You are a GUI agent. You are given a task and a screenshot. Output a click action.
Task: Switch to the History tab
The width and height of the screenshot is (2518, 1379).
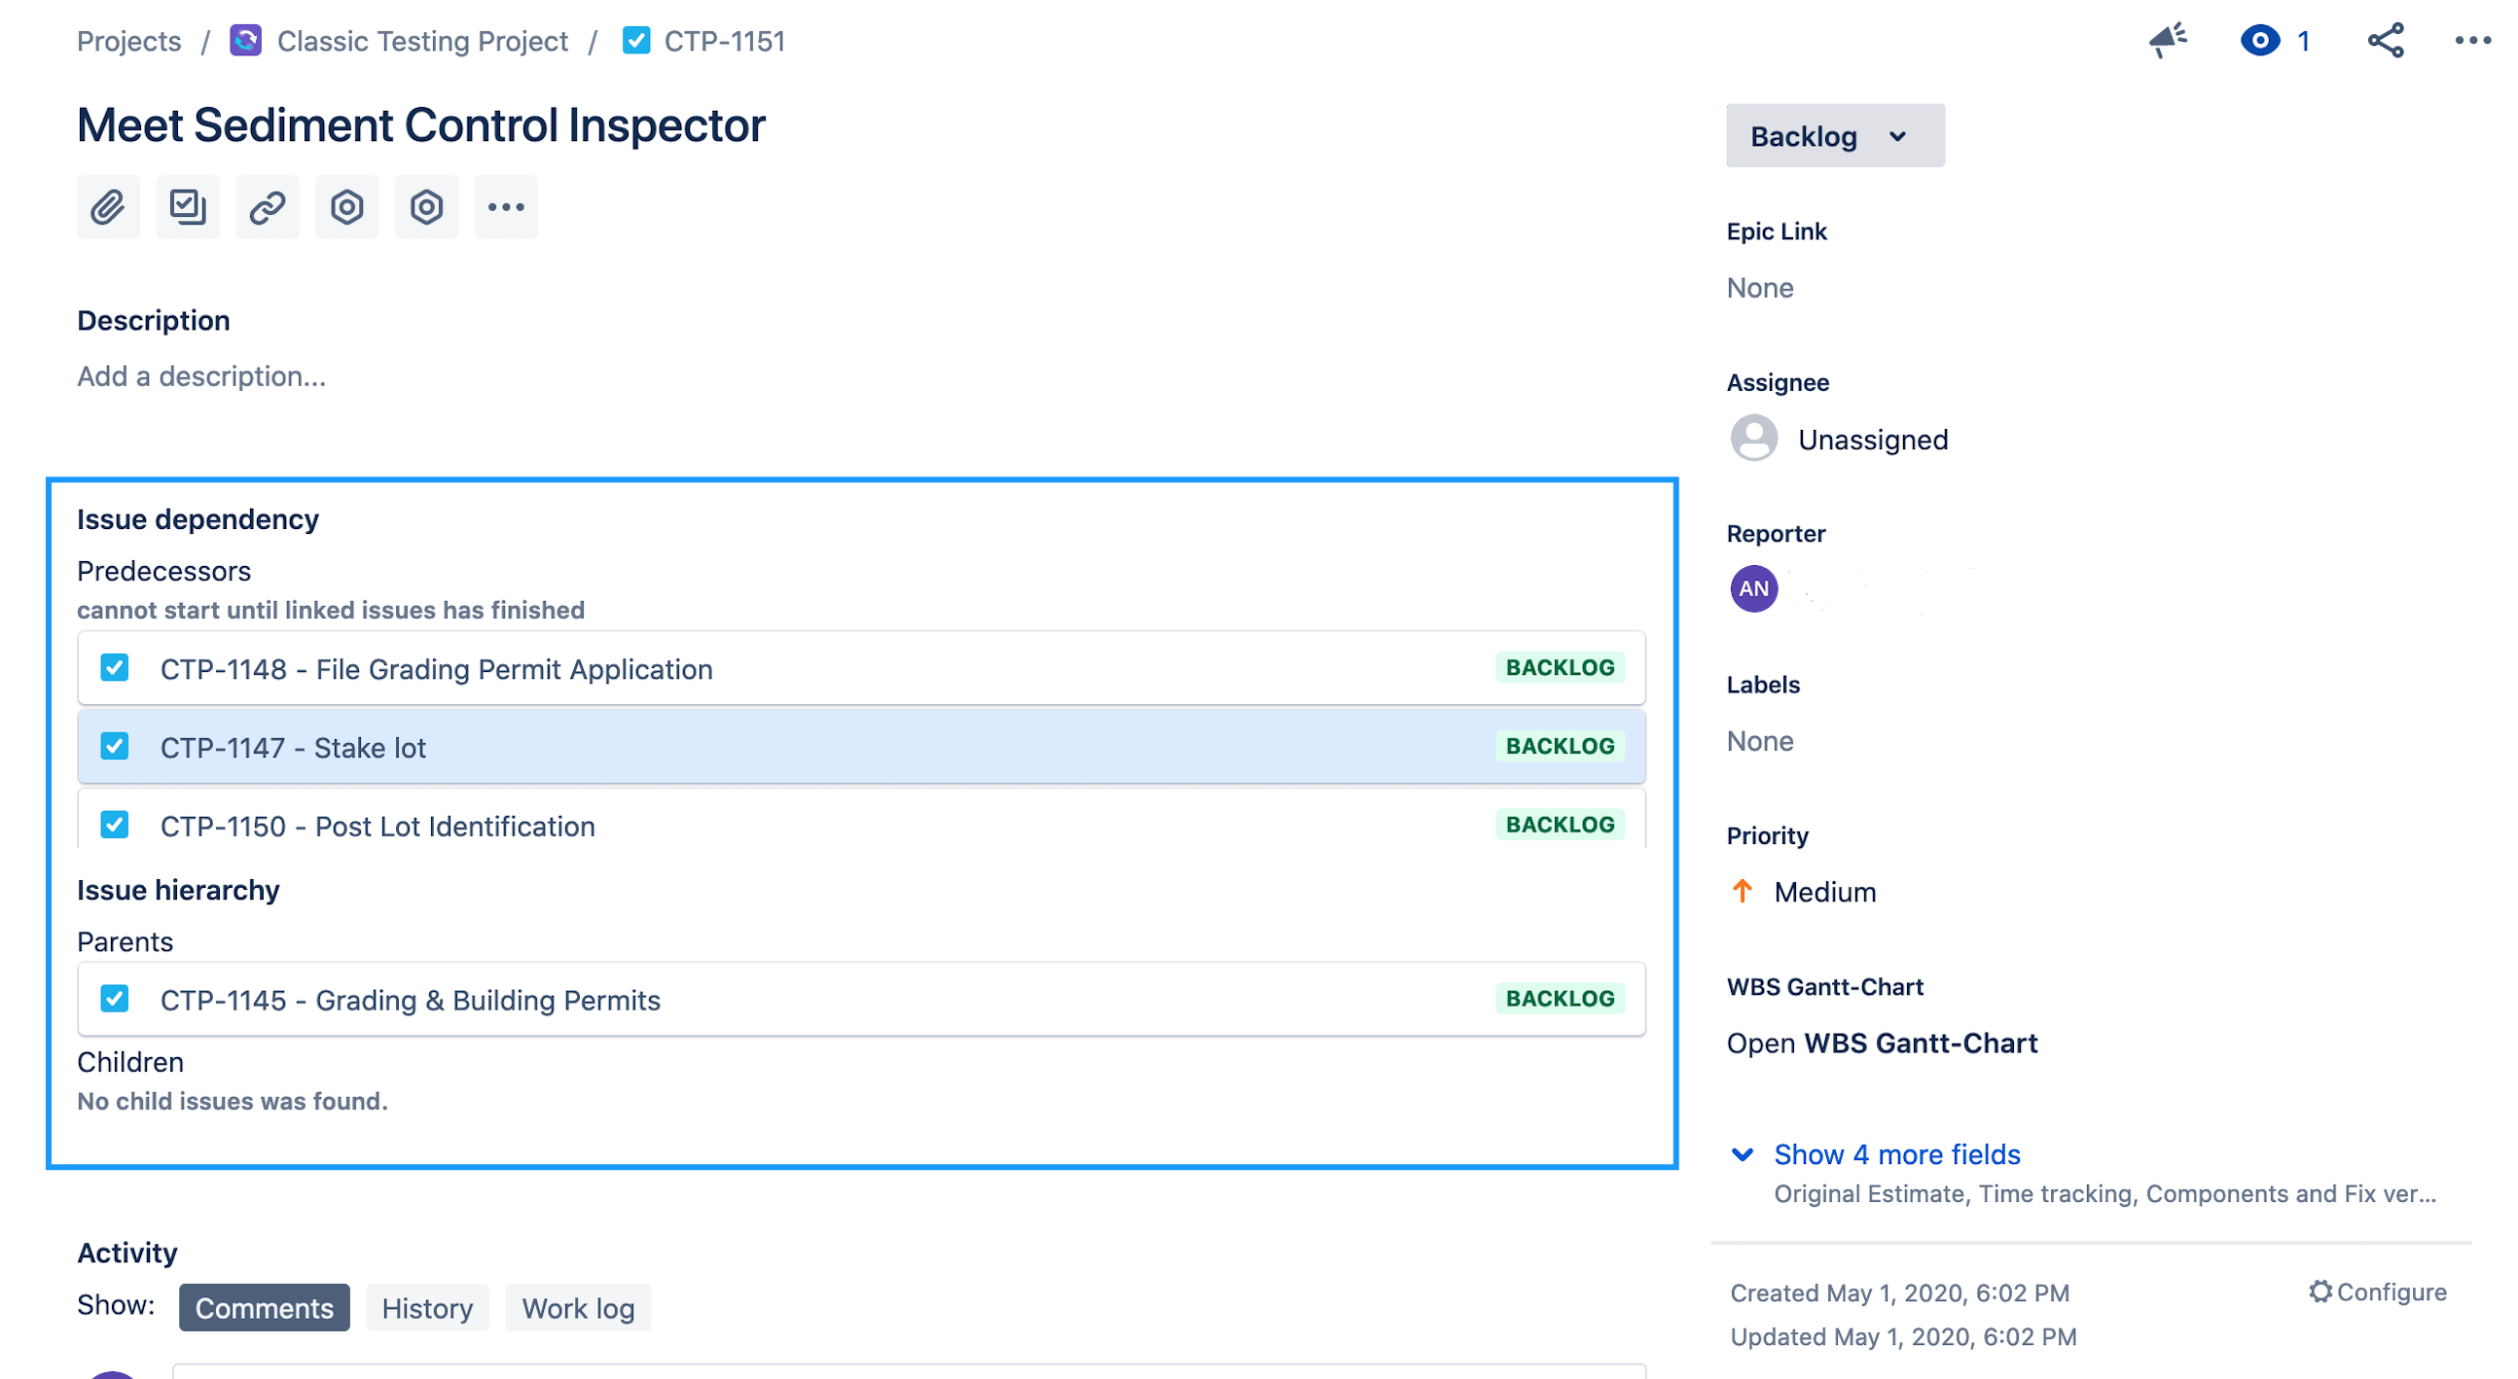tap(426, 1308)
